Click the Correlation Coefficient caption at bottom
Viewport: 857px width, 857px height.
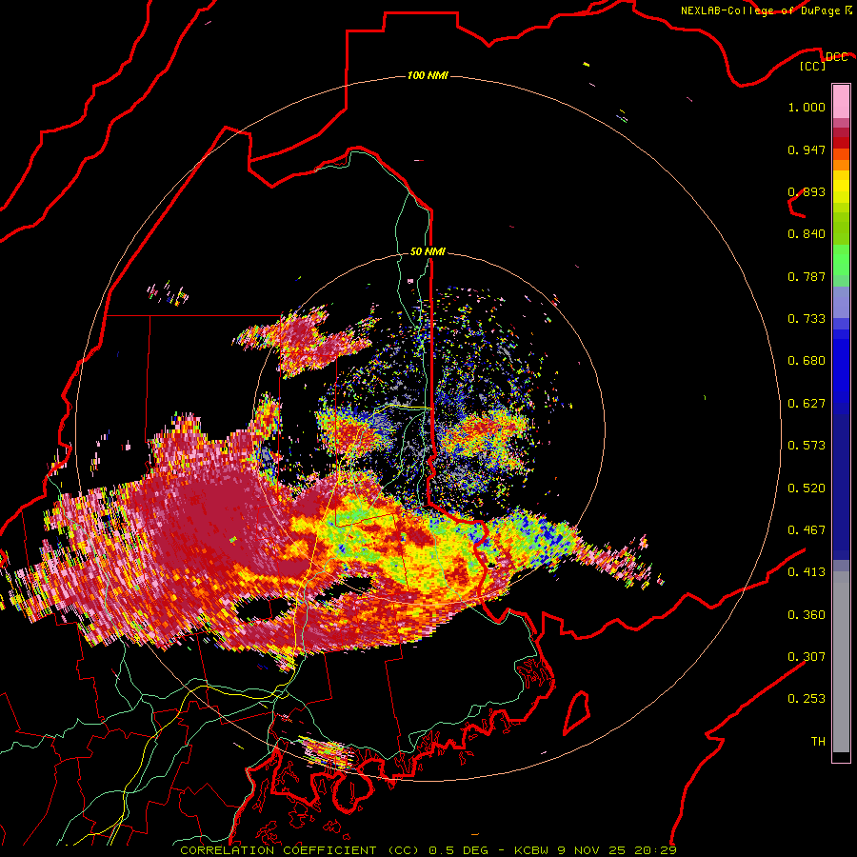tap(428, 850)
